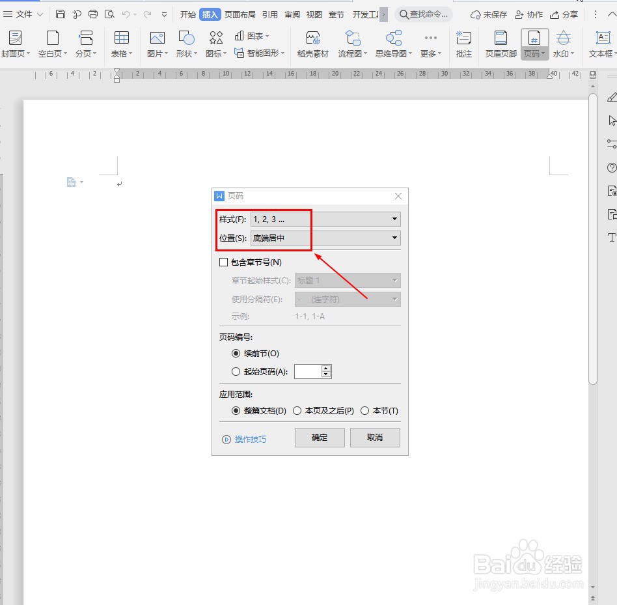
Task: Insert a blank page (空白页)
Action: tap(52, 44)
